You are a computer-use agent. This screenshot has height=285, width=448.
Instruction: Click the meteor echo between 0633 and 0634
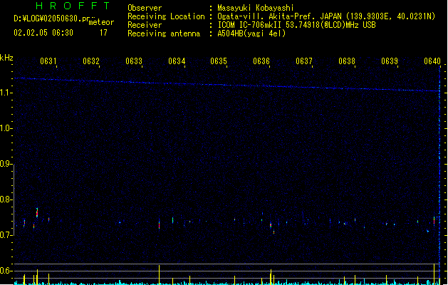(x=159, y=224)
